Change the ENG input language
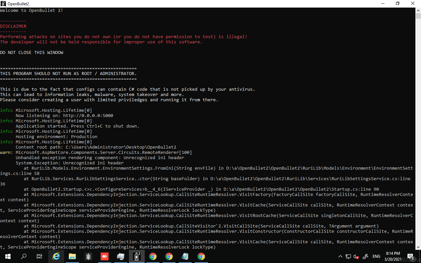The image size is (421, 263). click(377, 256)
